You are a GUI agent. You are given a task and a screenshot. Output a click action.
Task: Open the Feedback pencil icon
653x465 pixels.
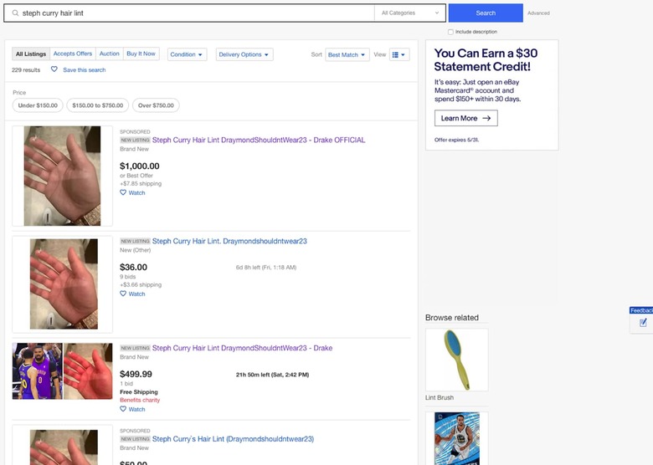643,323
